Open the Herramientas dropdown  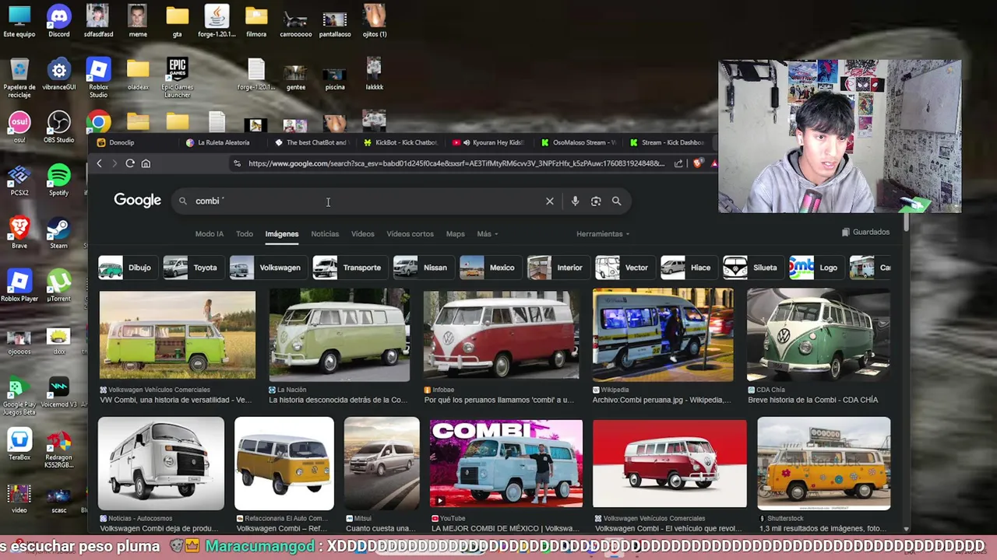(603, 233)
